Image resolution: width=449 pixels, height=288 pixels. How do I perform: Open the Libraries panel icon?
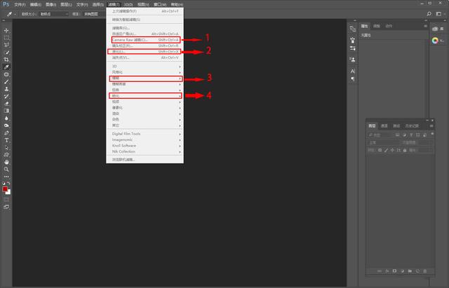pos(435,29)
